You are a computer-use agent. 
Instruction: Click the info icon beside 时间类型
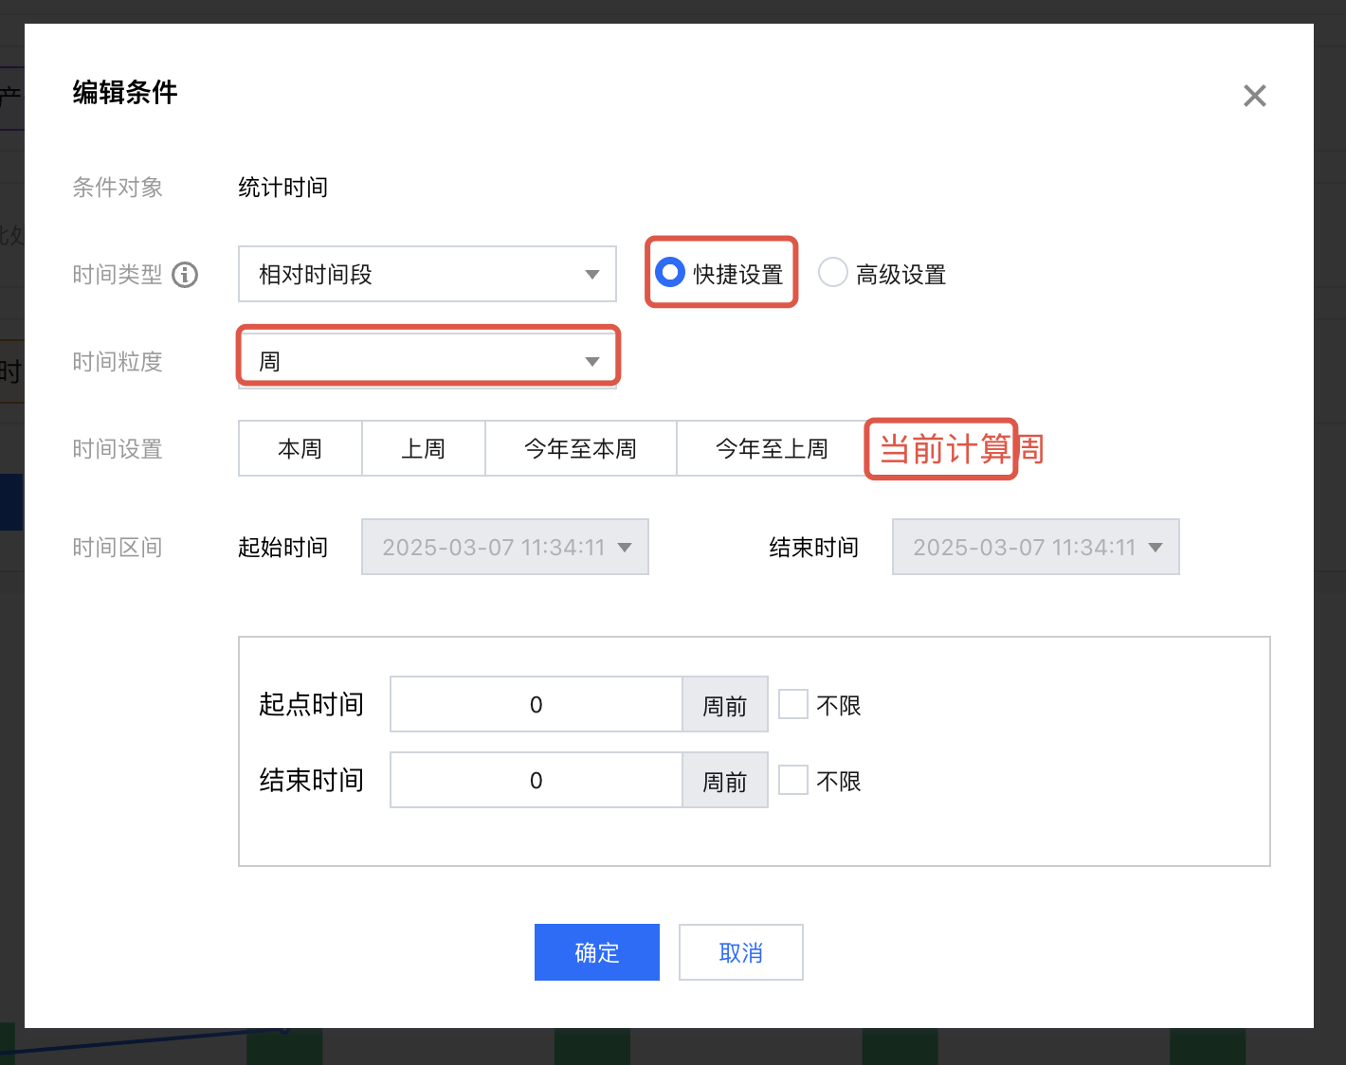point(185,275)
